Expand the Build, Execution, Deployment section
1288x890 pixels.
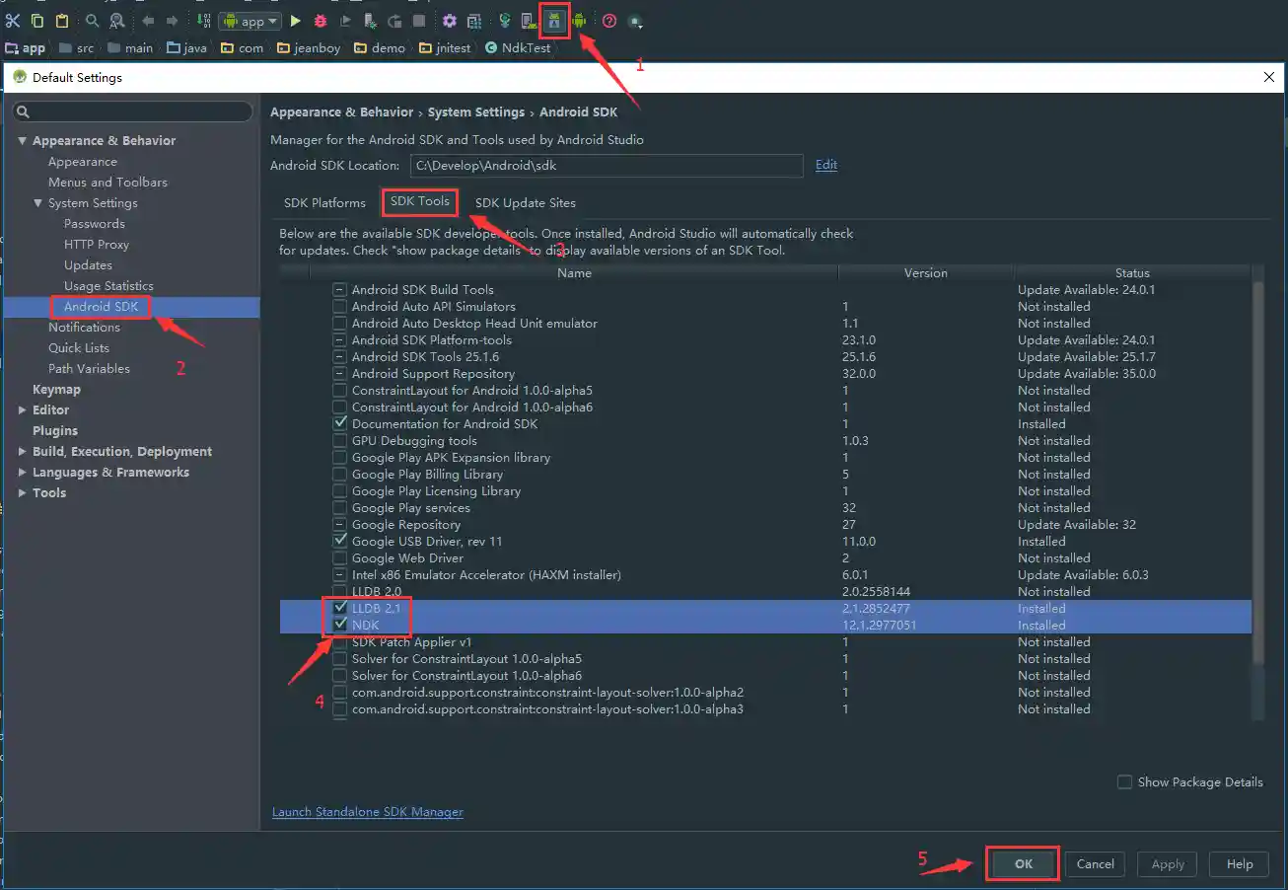(23, 452)
